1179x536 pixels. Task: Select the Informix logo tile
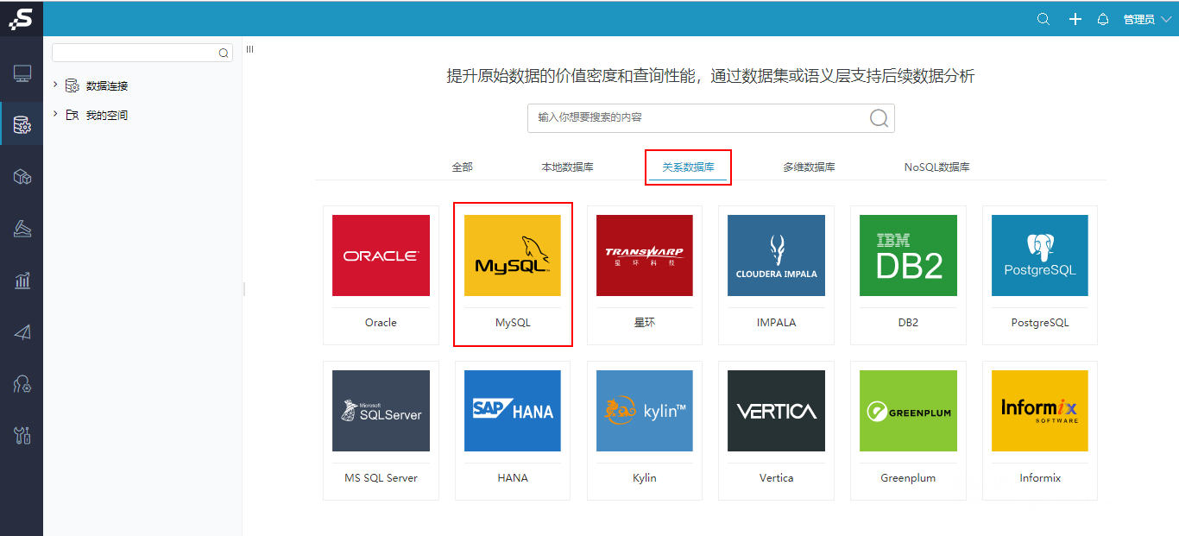click(1040, 411)
